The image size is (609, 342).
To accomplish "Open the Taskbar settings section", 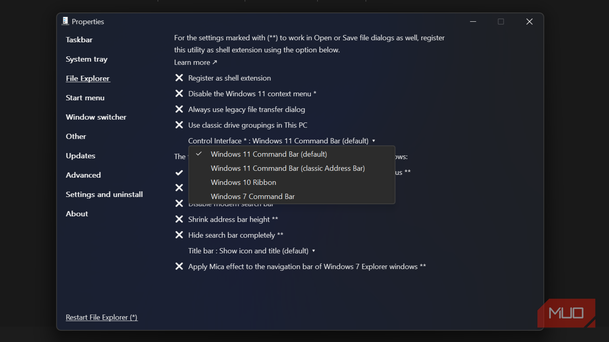I will point(79,40).
